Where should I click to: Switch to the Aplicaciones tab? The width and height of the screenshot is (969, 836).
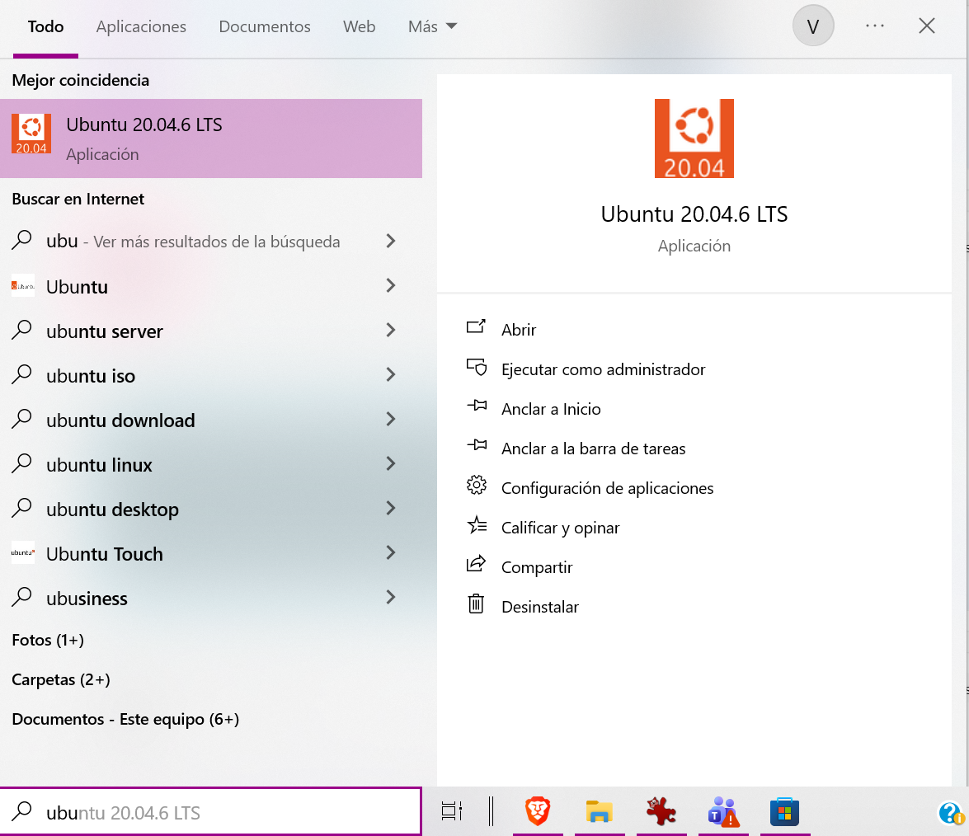(140, 26)
